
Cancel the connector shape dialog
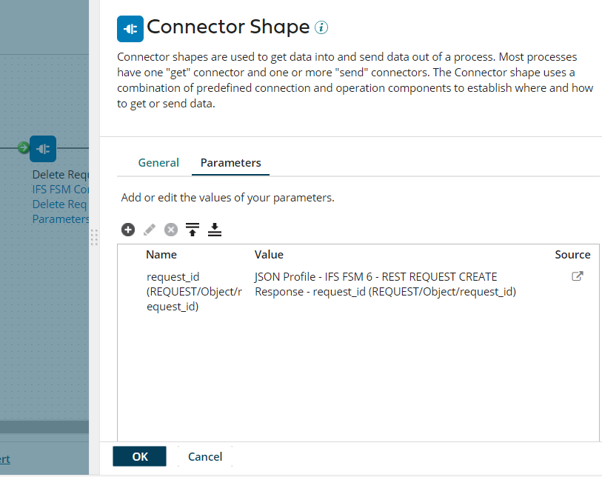[205, 456]
